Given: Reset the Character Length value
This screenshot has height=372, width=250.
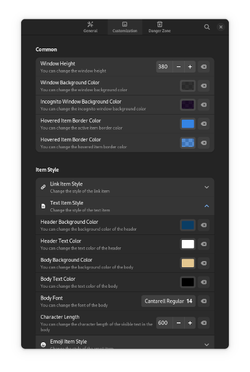Looking at the screenshot, I should pyautogui.click(x=203, y=323).
